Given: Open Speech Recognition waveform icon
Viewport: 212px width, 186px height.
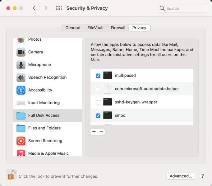Looking at the screenshot, I should tap(21, 78).
